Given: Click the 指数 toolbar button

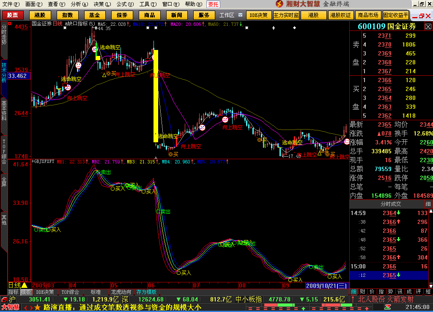Looking at the screenshot, I should click(67, 15).
